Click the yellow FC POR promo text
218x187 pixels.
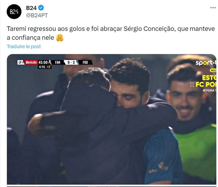[x=206, y=84]
